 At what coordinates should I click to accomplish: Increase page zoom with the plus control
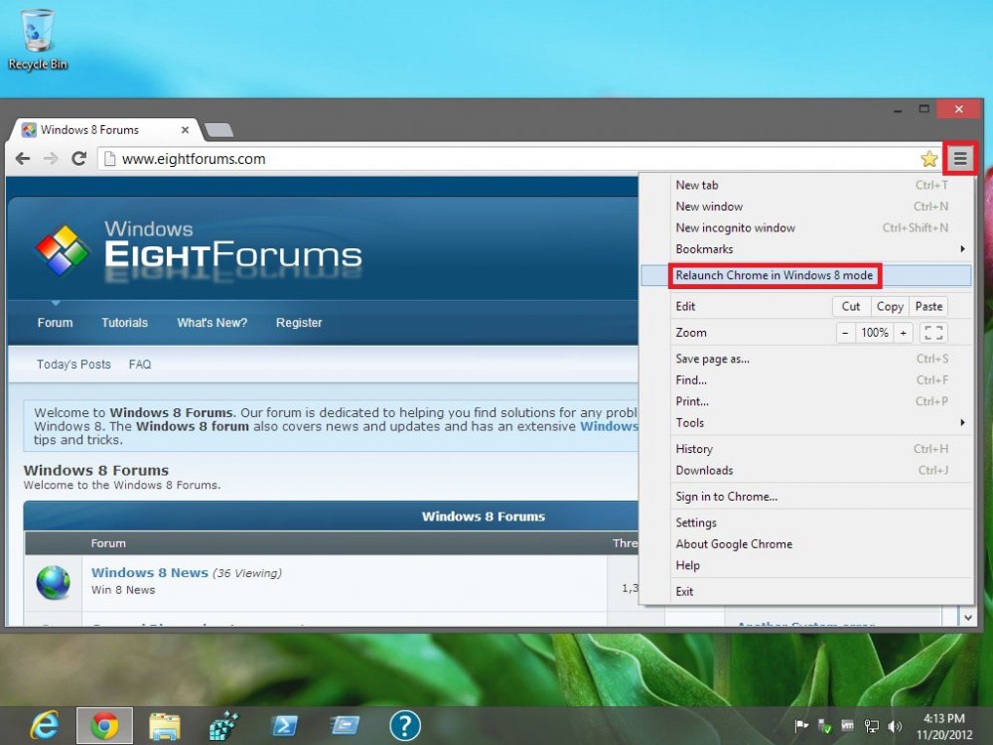click(903, 332)
